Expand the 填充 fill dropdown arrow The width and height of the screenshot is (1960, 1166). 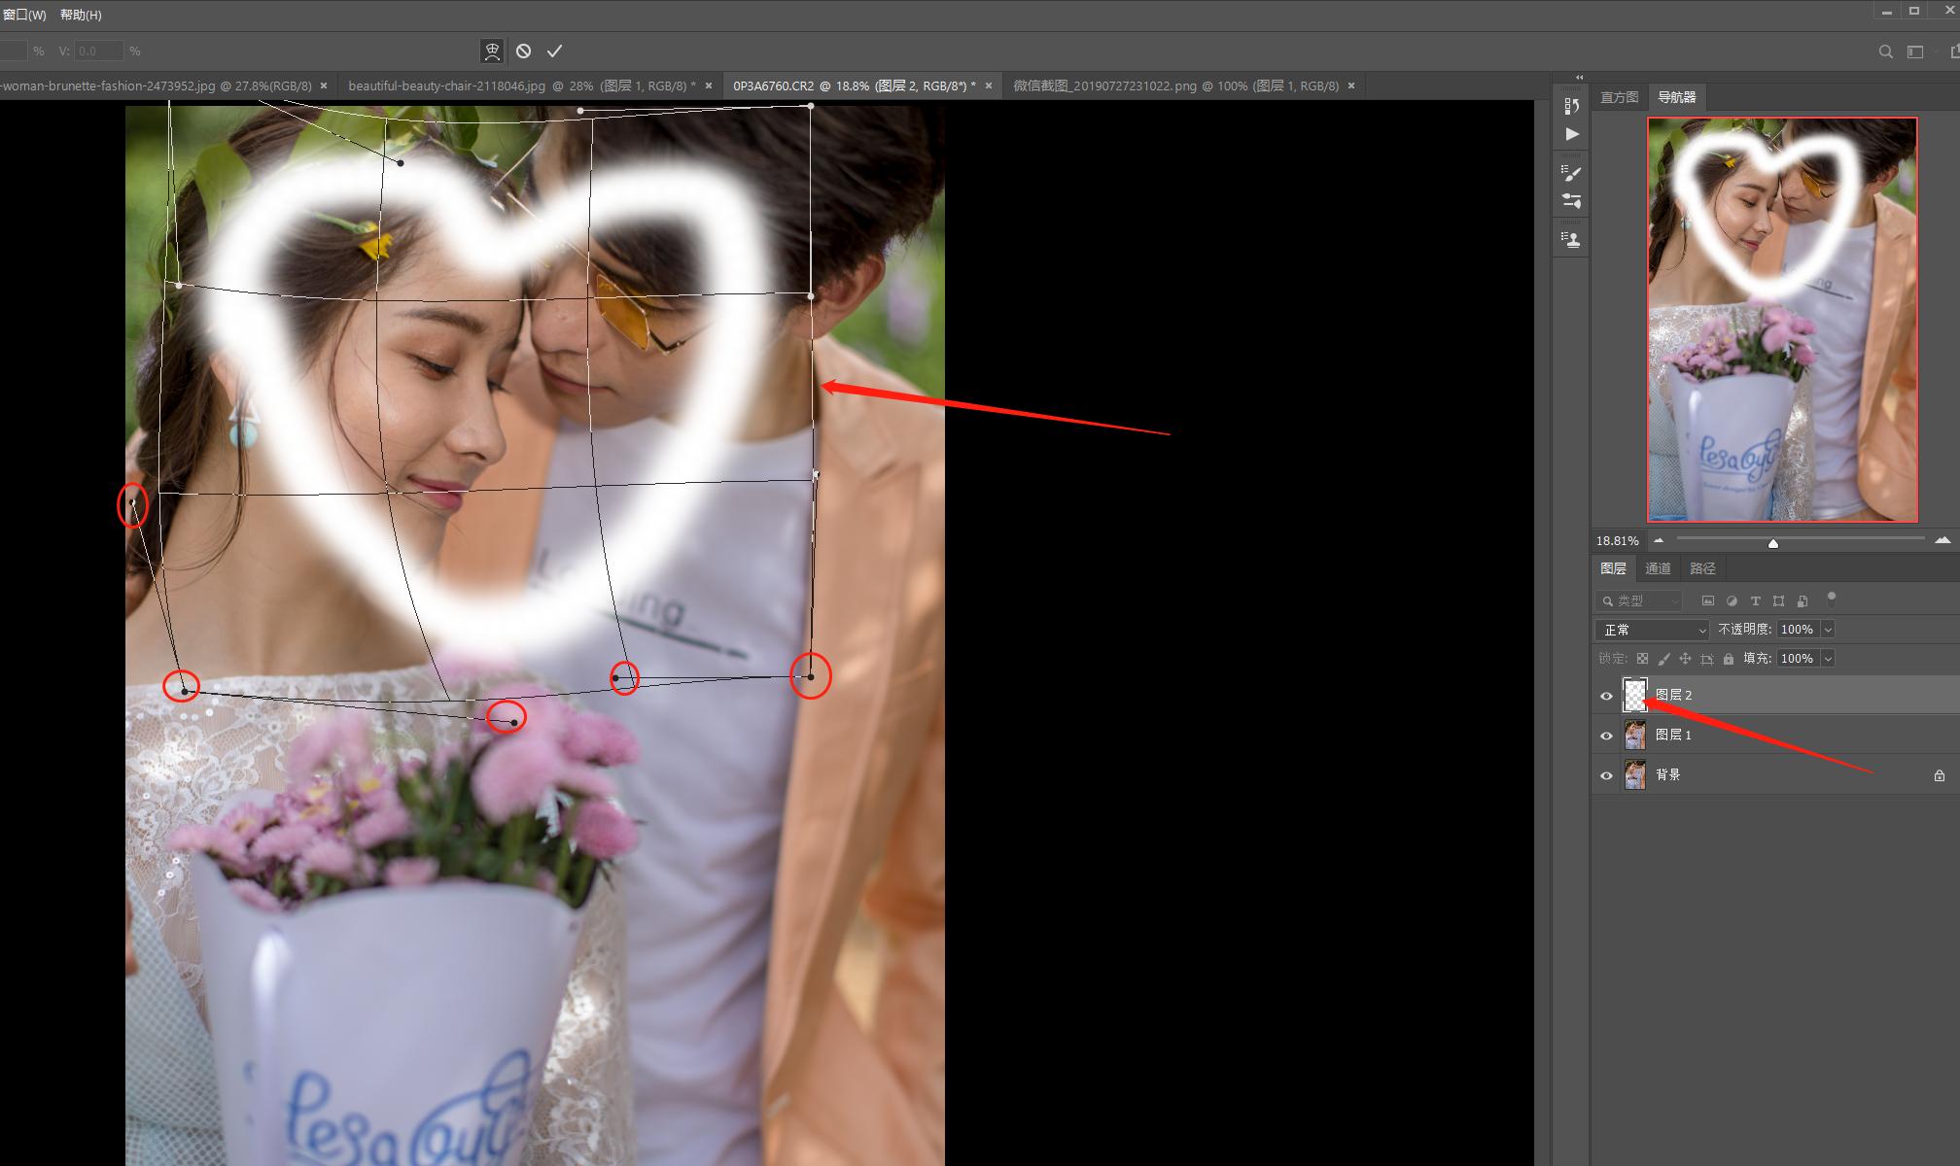coord(1828,659)
